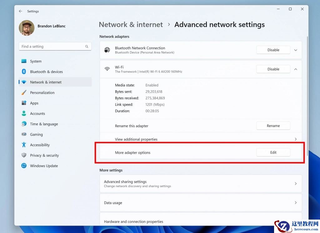This screenshot has width=320, height=233.
Task: Open Advanced sharing settings
Action: point(200,184)
